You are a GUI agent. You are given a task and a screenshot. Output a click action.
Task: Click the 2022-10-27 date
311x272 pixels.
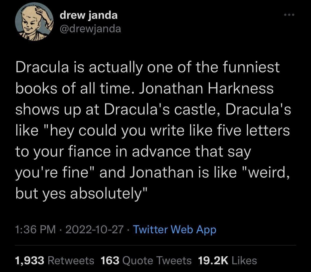[94, 229]
